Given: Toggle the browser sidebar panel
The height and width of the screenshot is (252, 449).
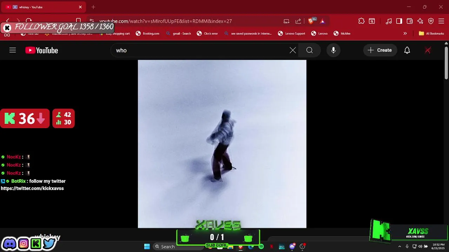Looking at the screenshot, I should coord(399,21).
